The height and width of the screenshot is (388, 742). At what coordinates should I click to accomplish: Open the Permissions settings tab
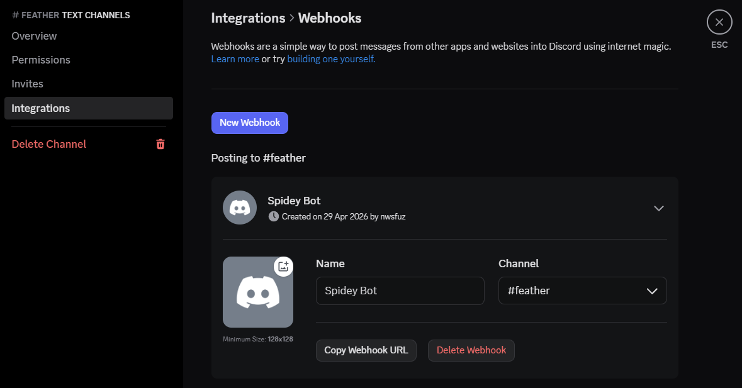point(41,60)
